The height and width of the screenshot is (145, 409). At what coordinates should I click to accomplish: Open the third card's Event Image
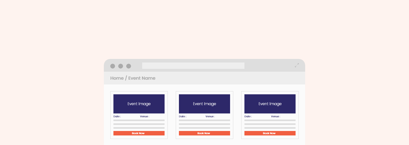270,104
